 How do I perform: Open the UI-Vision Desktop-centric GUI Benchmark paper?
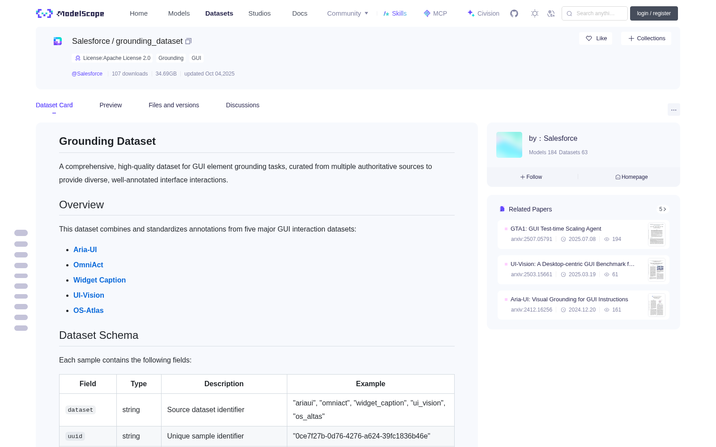coord(572,264)
